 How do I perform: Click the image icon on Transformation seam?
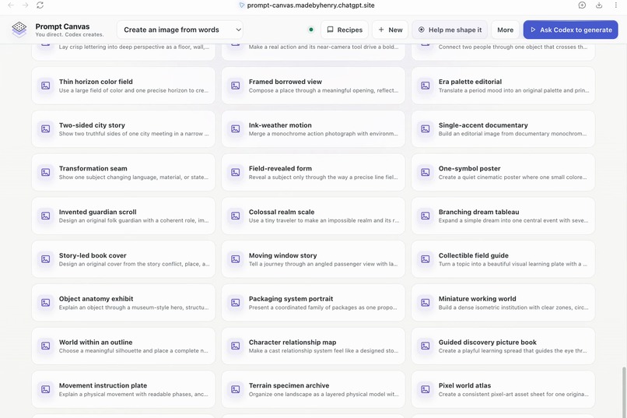coord(46,172)
